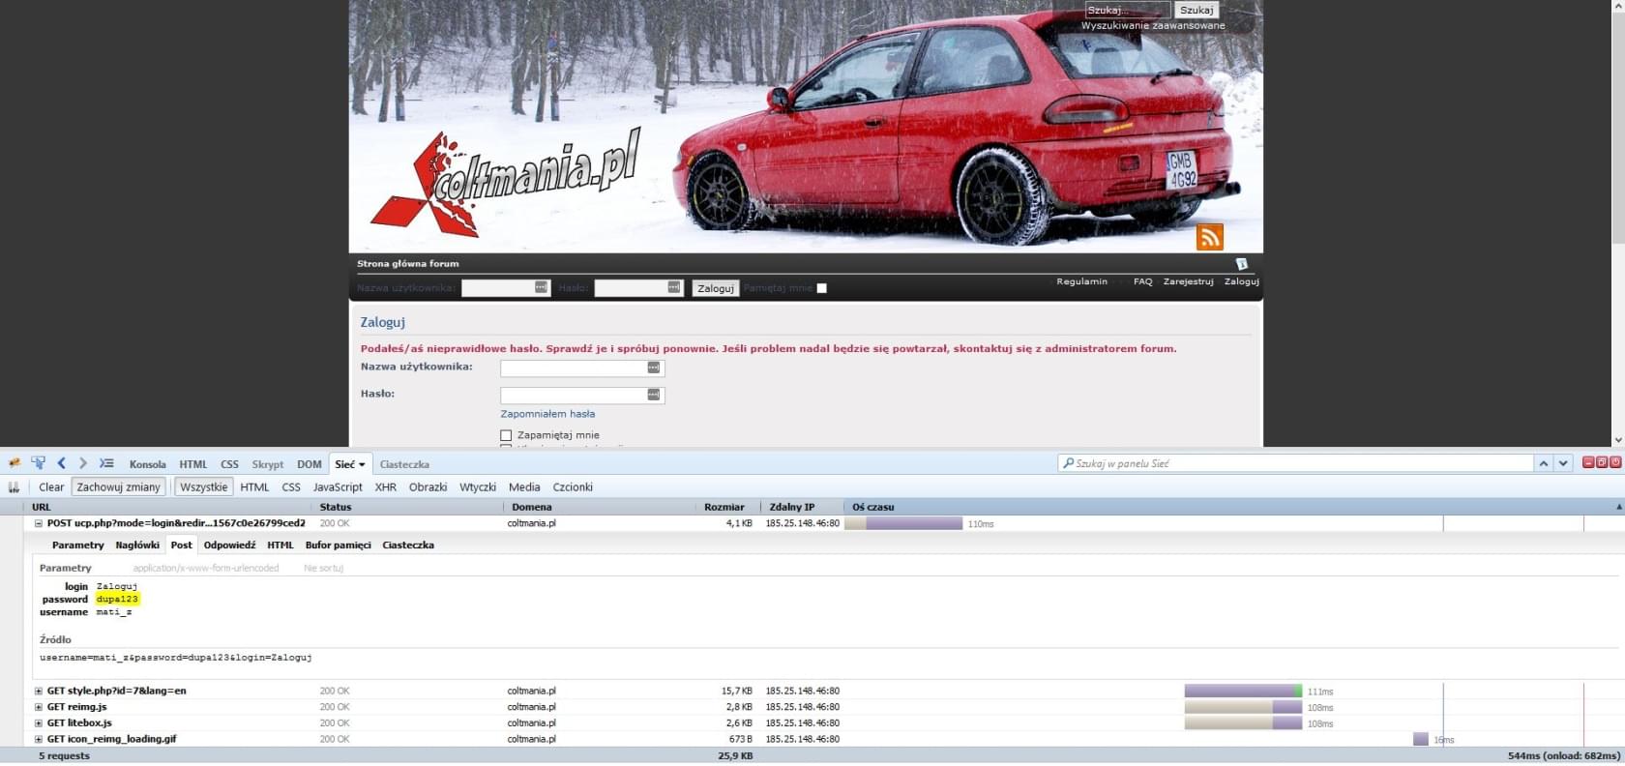
Task: Click the Zapomniałem hasła link
Action: coord(547,414)
